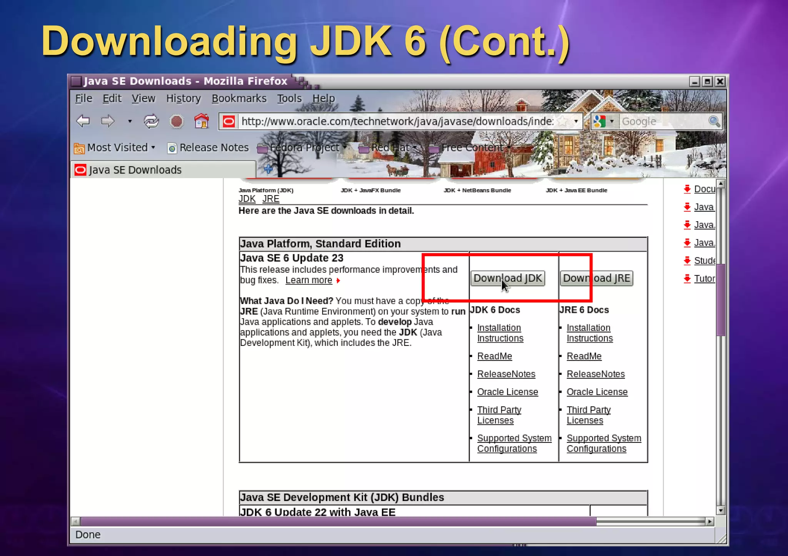Select the Java SE Downloads tab
The image size is (788, 556).
(x=163, y=170)
